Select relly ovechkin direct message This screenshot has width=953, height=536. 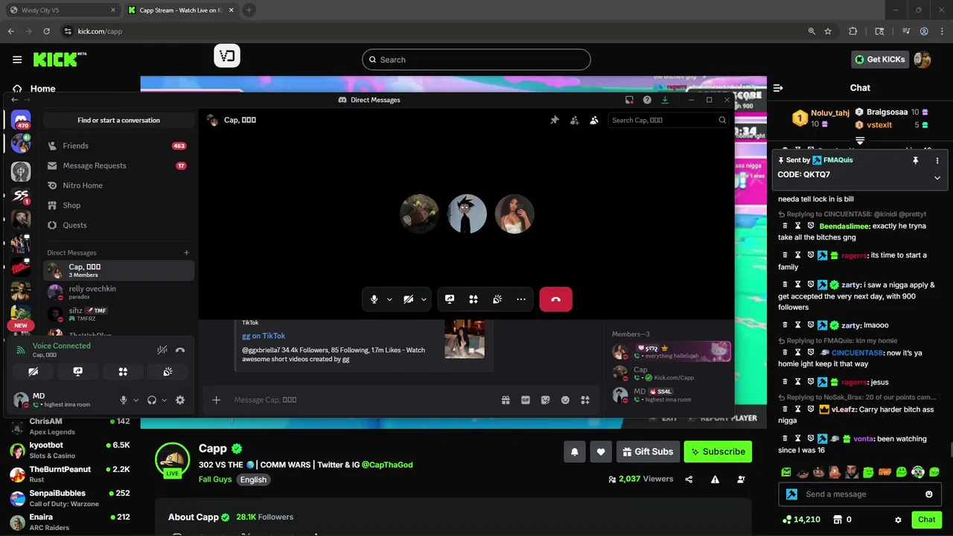(118, 292)
